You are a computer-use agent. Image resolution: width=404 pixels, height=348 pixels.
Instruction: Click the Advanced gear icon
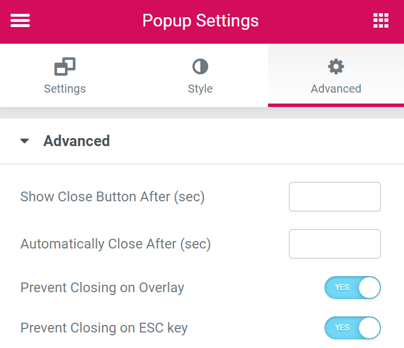[x=336, y=66]
